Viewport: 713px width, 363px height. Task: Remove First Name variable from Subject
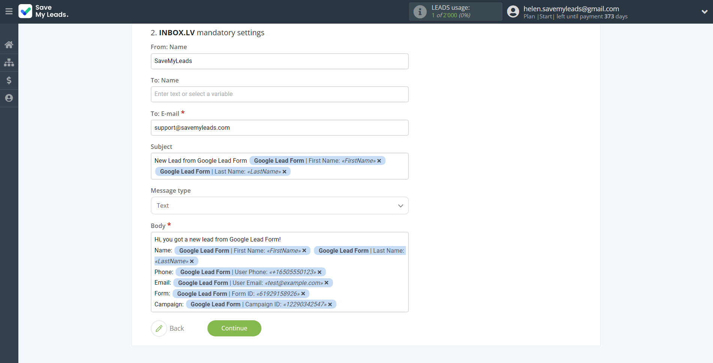[379, 161]
